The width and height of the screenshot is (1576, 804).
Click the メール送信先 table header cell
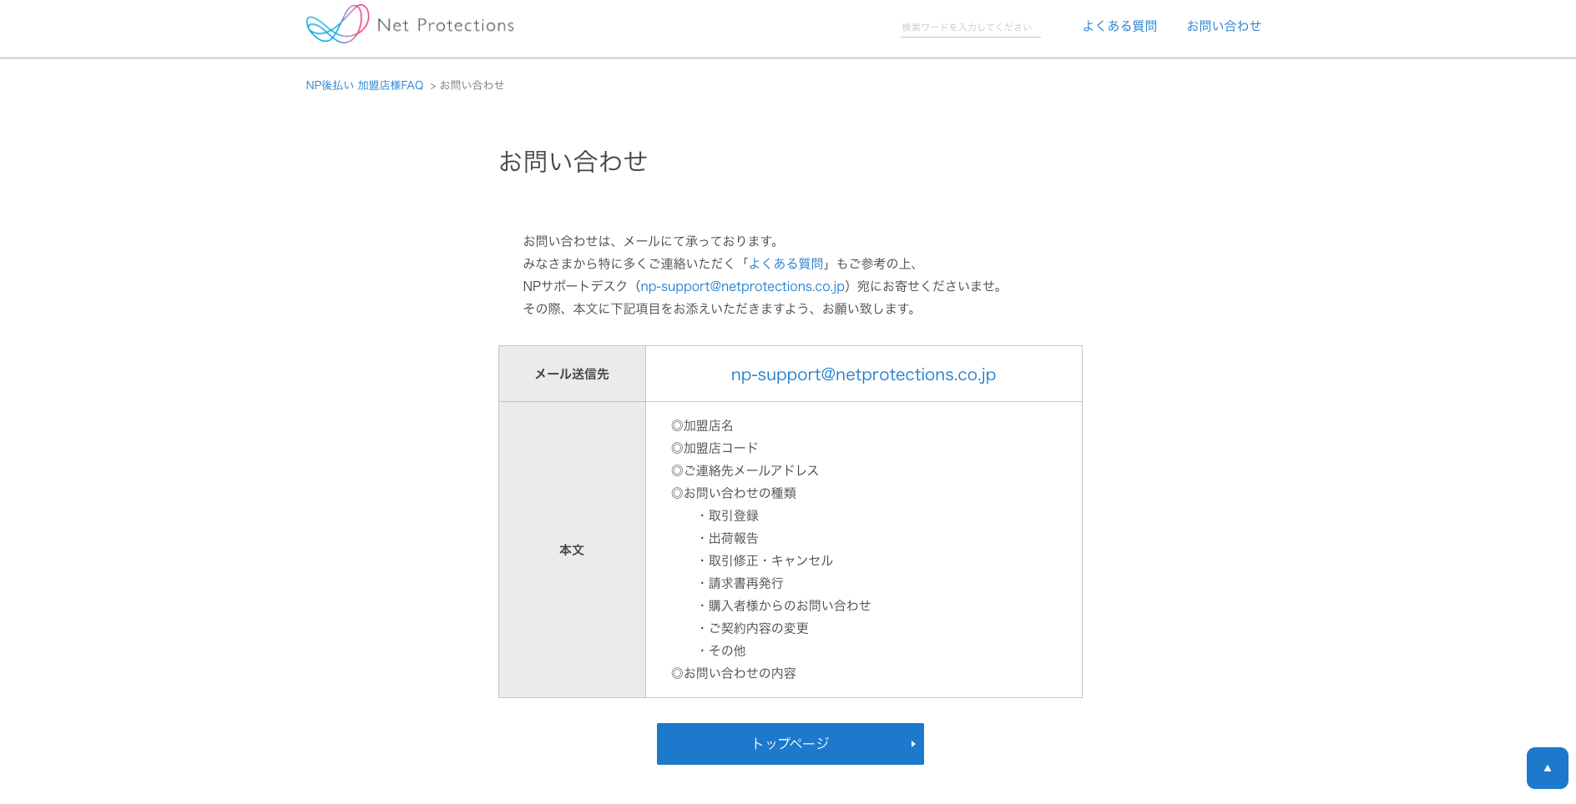pos(572,374)
